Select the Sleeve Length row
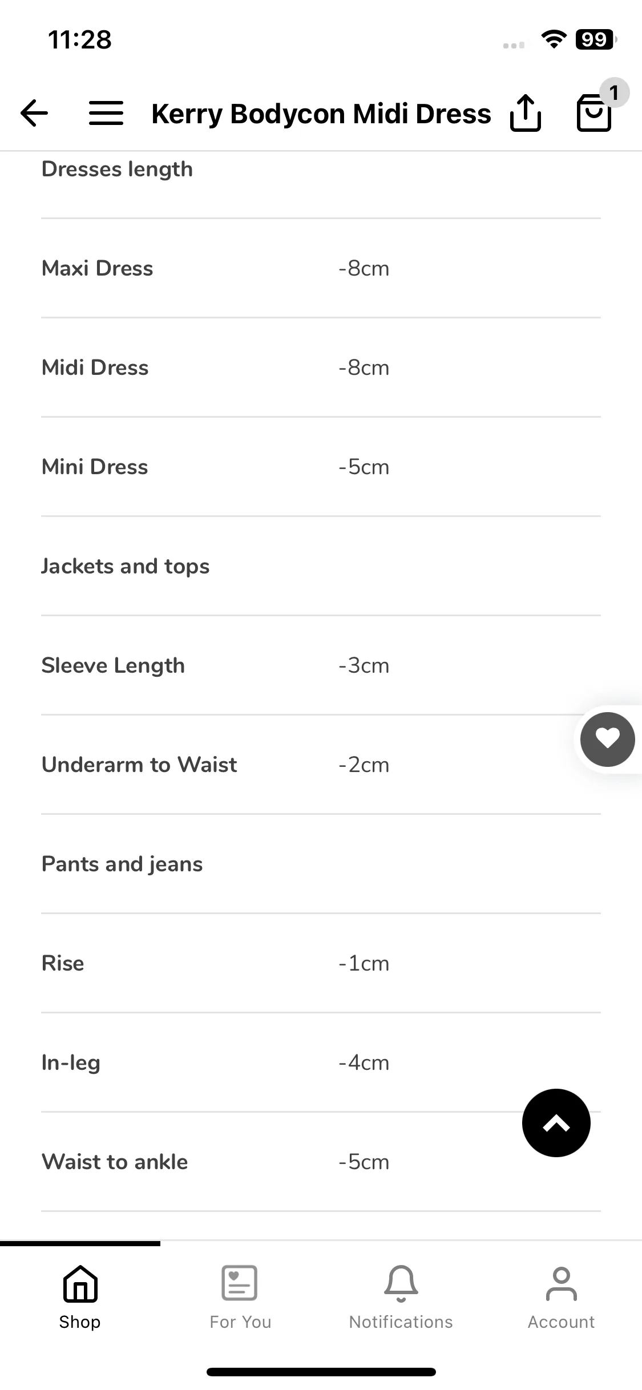The width and height of the screenshot is (642, 1390). tap(321, 665)
